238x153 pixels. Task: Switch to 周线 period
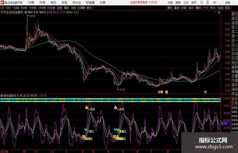pyautogui.click(x=66, y=8)
